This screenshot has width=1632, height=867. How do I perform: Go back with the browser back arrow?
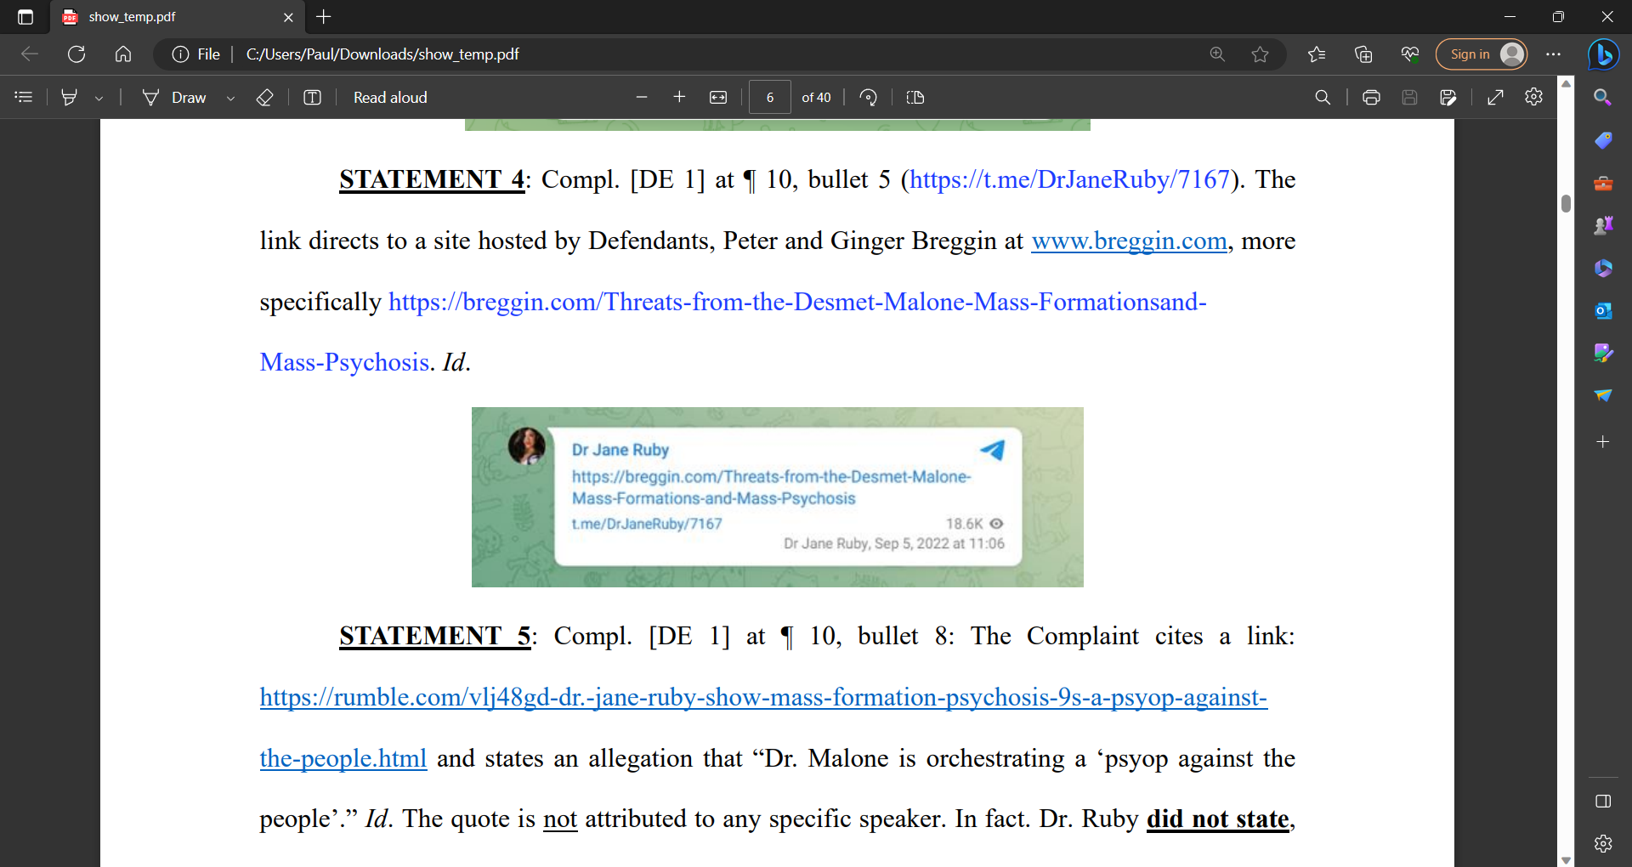coord(30,54)
